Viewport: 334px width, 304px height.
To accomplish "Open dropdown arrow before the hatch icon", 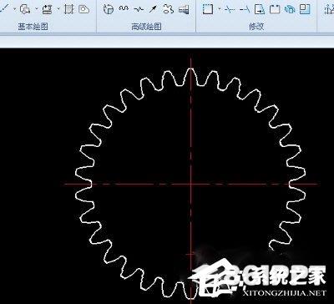I will [58, 8].
